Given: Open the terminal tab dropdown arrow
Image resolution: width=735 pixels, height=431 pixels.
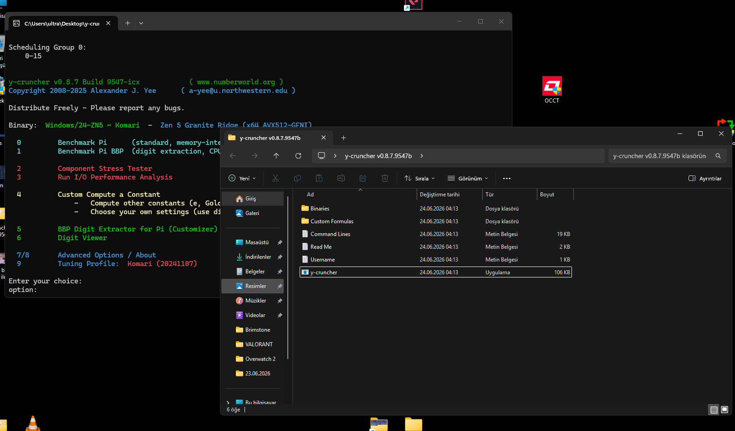Looking at the screenshot, I should pyautogui.click(x=141, y=23).
